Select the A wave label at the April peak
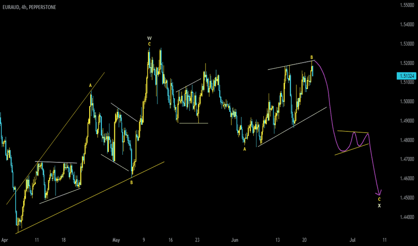 (x=90, y=85)
